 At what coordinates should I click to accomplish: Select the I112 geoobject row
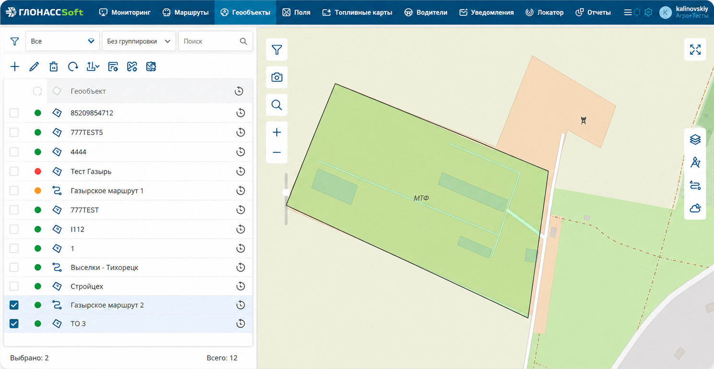128,229
